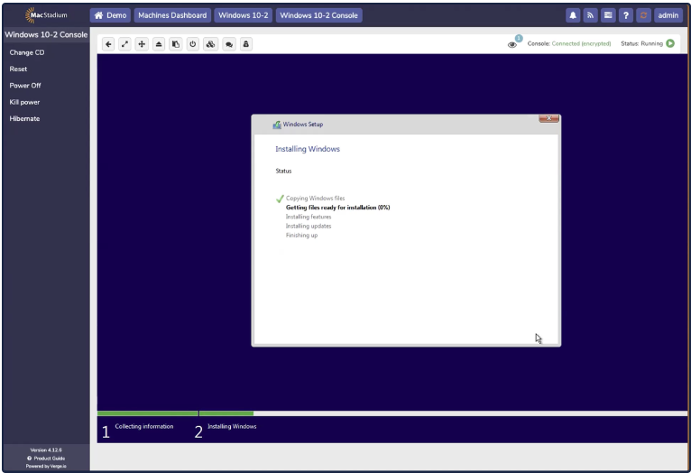Click the green installation progress bar
The image size is (691, 473).
point(175,413)
